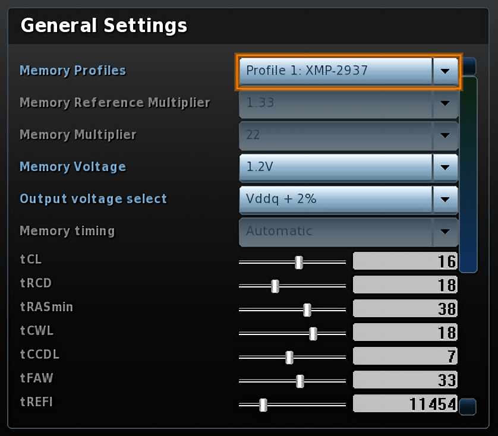
Task: Click the tCL slider handle
Action: 299,262
